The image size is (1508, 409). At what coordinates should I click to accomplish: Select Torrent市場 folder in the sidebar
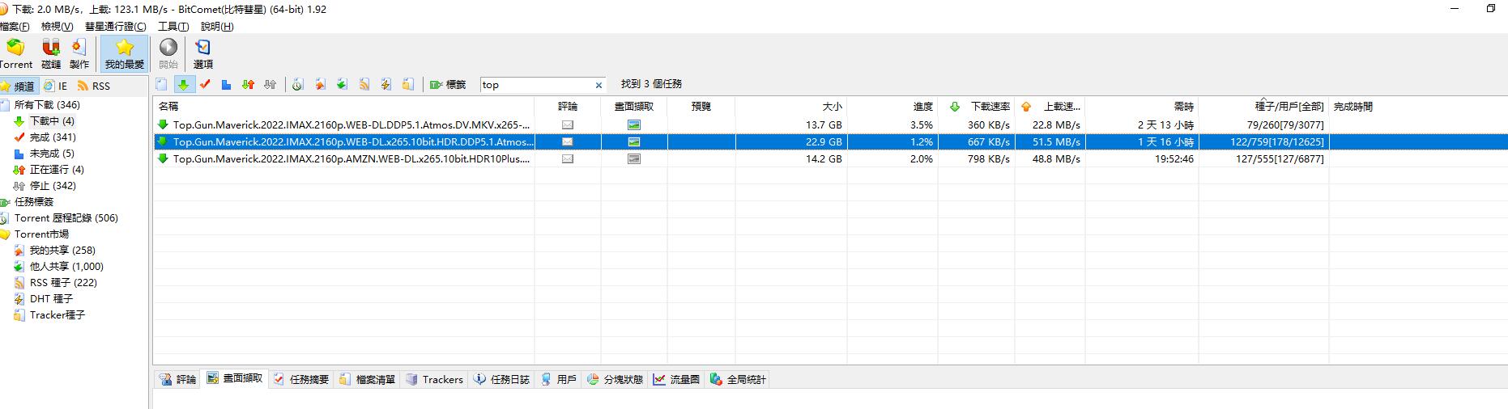pyautogui.click(x=41, y=234)
